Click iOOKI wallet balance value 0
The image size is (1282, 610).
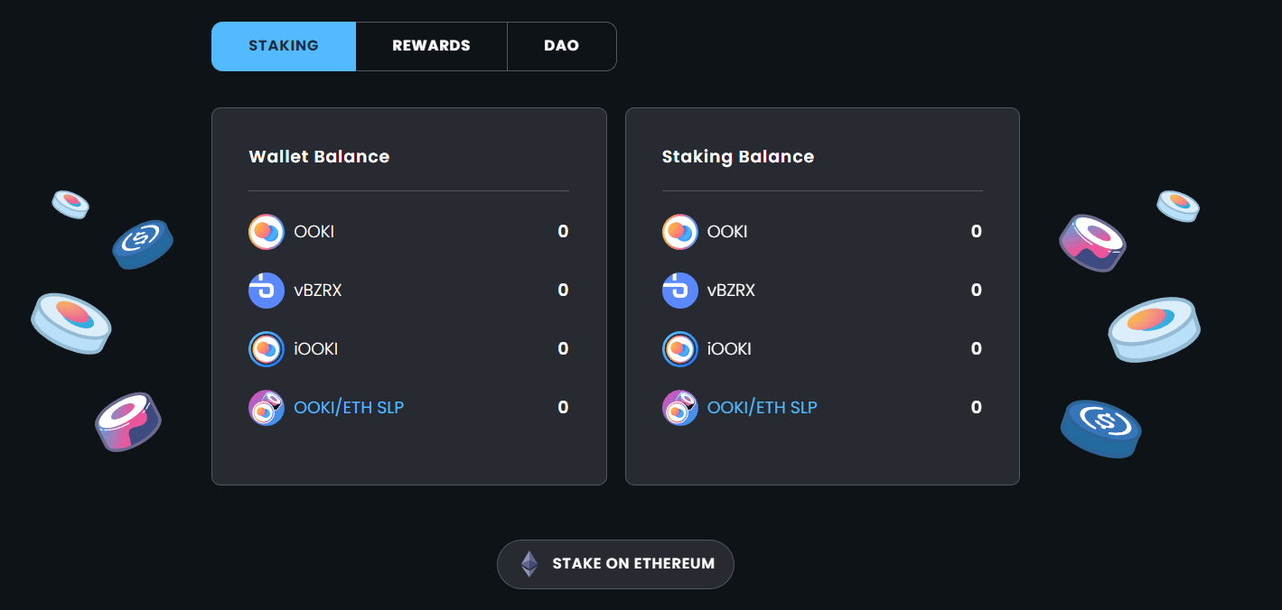click(563, 349)
